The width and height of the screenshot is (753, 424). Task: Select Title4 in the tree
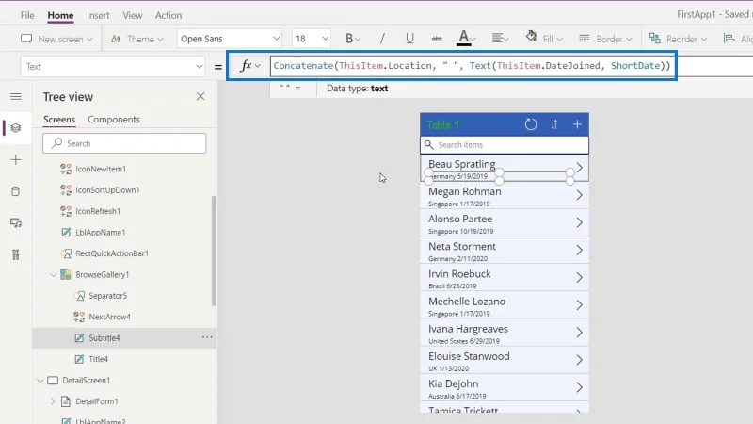point(98,359)
